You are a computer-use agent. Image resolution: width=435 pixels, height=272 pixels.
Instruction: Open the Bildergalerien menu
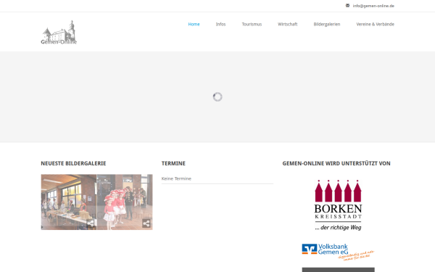327,24
